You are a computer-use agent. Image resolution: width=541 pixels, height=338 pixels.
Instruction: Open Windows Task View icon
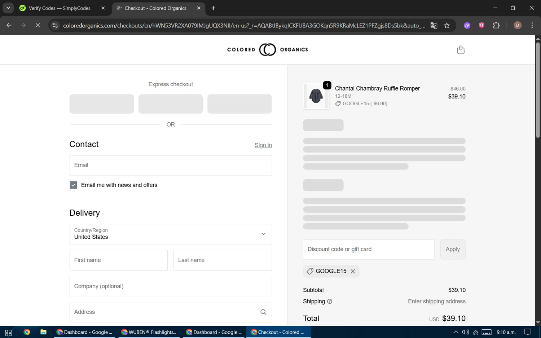coord(8,332)
